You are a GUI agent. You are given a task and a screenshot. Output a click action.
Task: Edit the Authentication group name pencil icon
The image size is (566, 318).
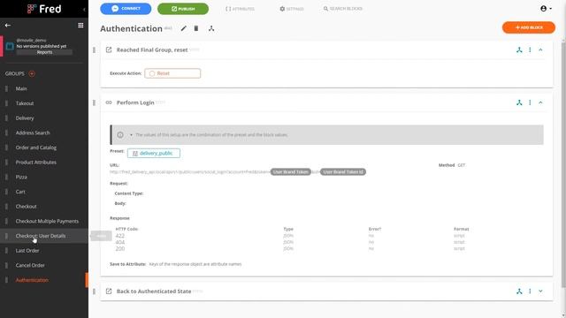click(x=183, y=28)
